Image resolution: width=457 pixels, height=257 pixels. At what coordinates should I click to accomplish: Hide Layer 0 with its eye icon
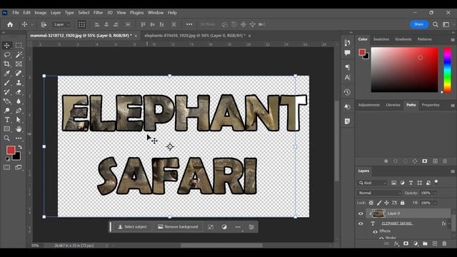[x=361, y=213]
